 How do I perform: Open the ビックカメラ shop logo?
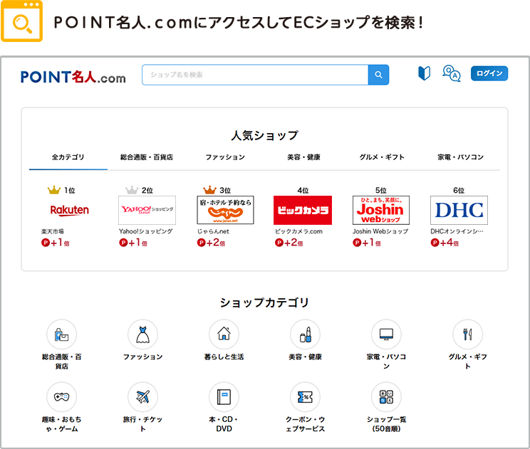tap(303, 210)
